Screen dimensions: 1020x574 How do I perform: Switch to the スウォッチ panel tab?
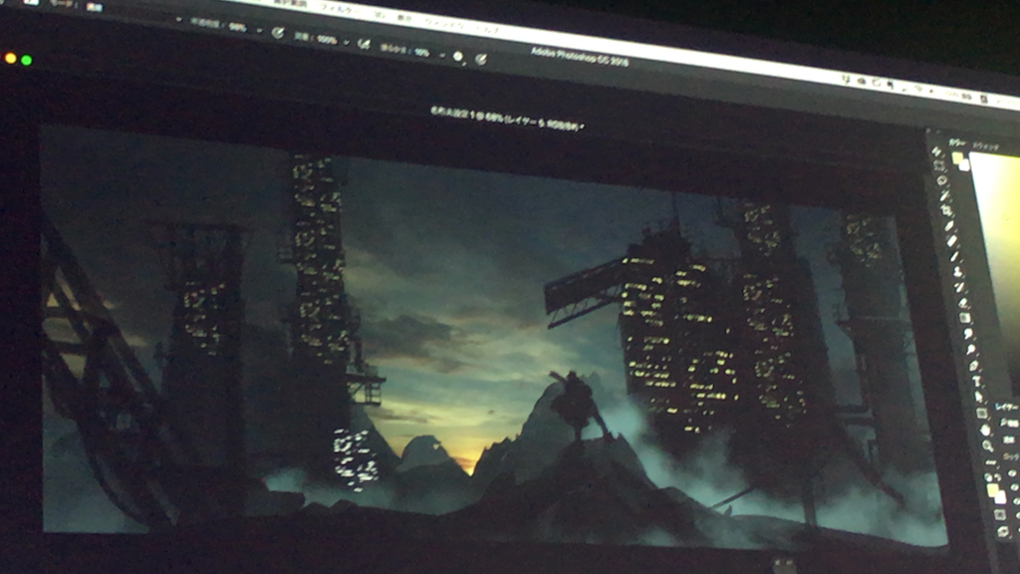[x=986, y=145]
